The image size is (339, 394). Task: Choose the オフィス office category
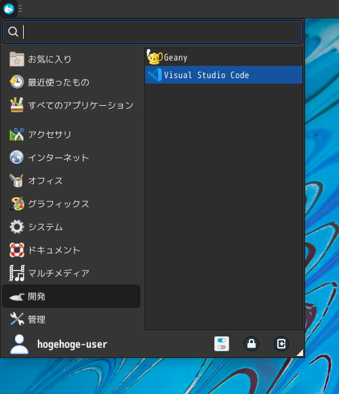pyautogui.click(x=71, y=181)
